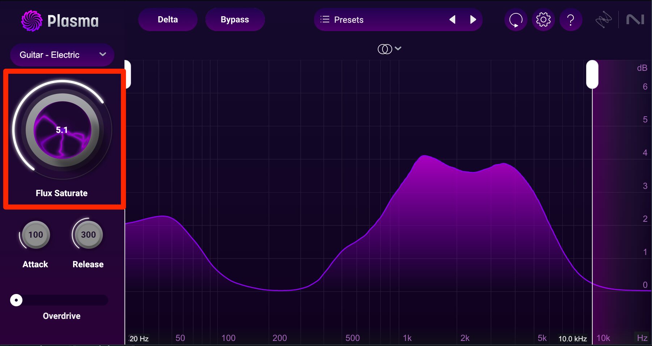Click the Attack label
The image size is (652, 346).
click(35, 264)
